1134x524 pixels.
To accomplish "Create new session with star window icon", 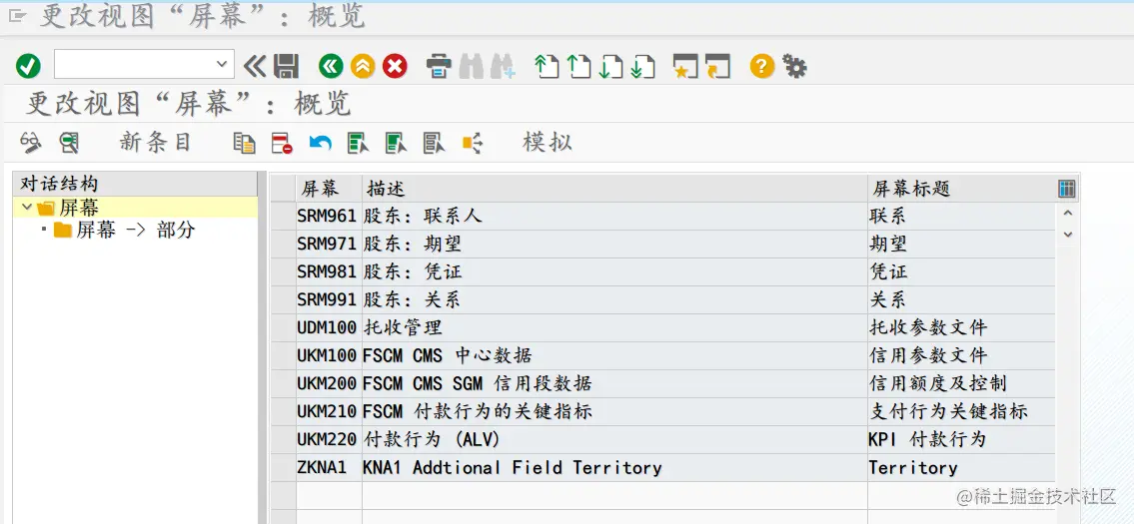I will point(684,67).
